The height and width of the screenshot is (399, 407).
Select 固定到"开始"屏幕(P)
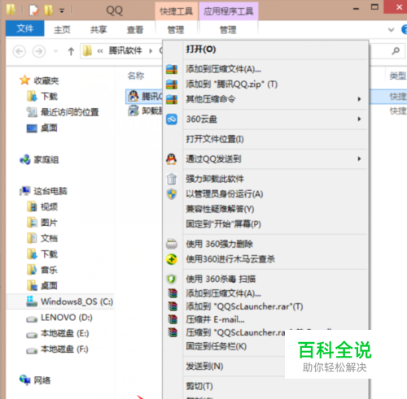pos(275,224)
